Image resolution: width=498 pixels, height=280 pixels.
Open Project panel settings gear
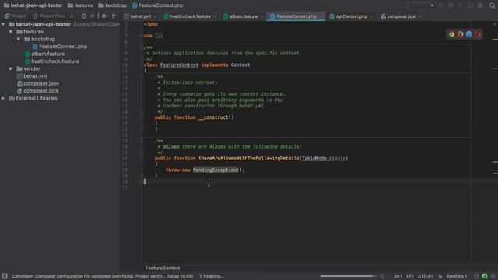coord(103,16)
